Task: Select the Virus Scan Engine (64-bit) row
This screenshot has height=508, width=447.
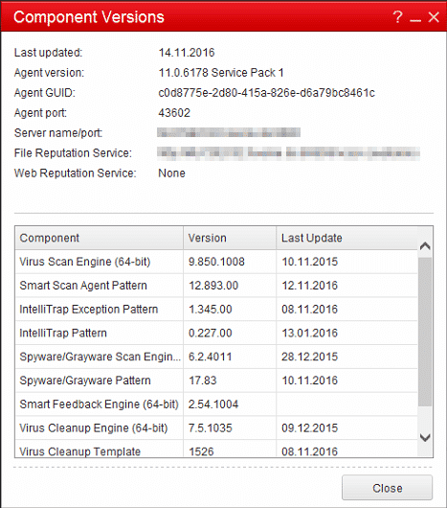Action: click(216, 262)
